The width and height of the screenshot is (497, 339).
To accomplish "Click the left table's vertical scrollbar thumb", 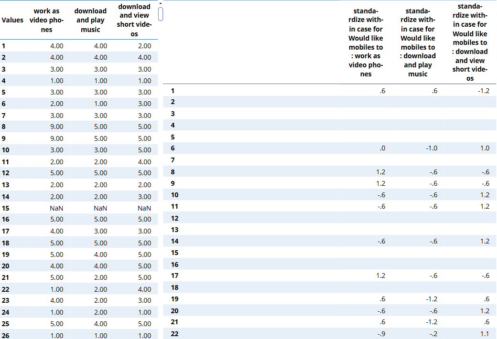I will (161, 14).
